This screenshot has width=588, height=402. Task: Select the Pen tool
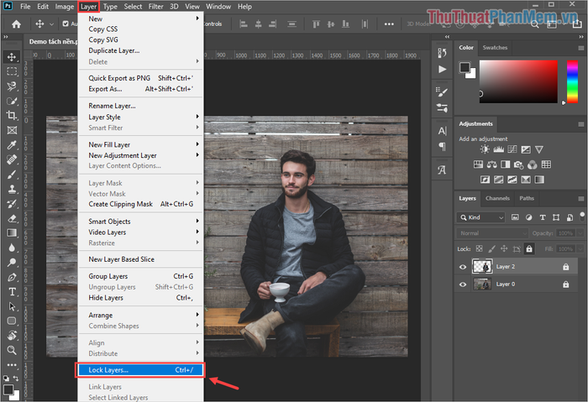click(12, 277)
